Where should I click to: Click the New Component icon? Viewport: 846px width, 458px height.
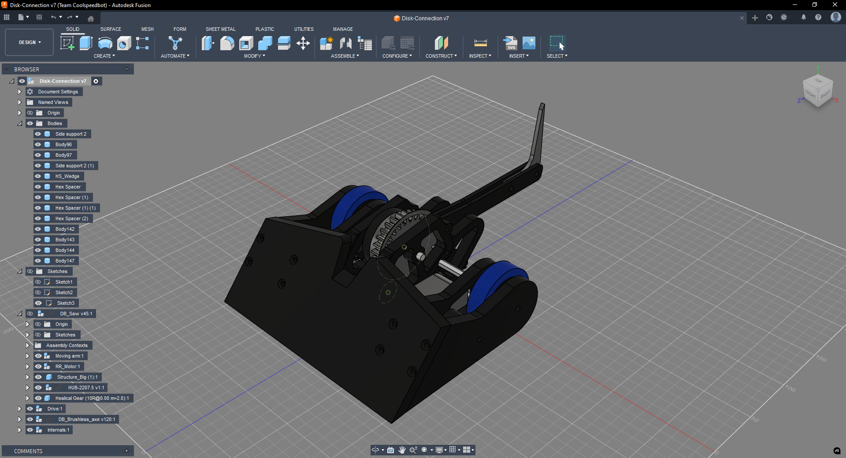pyautogui.click(x=327, y=43)
